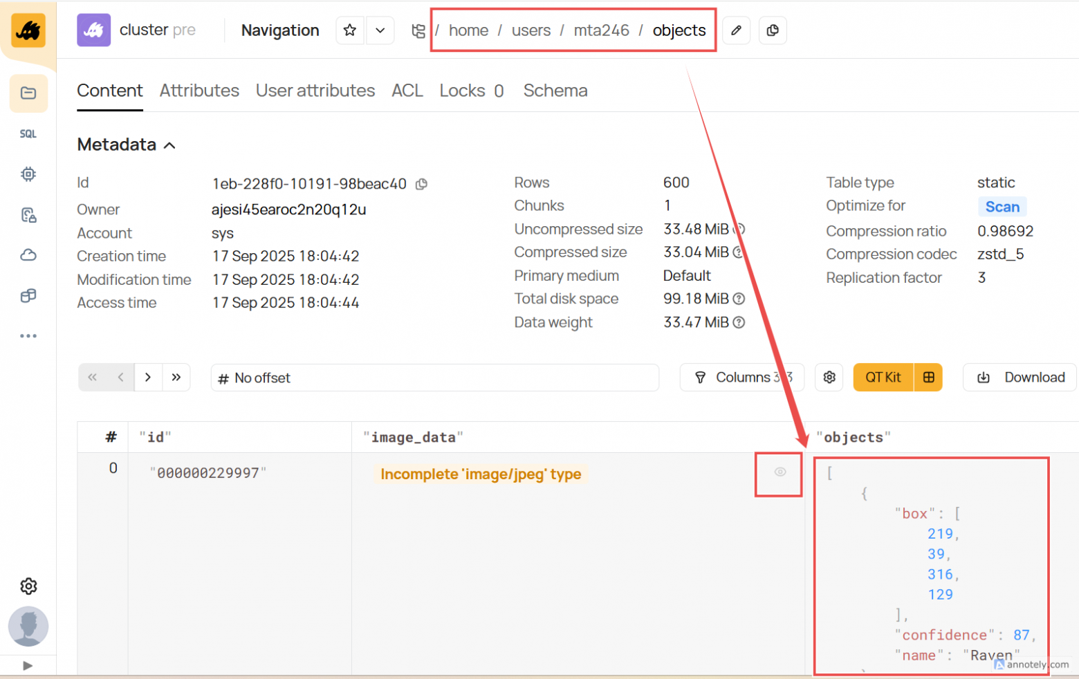Viewport: 1079px width, 679px height.
Task: Open the tree navigation icon before the breadcrumb
Action: coord(418,30)
